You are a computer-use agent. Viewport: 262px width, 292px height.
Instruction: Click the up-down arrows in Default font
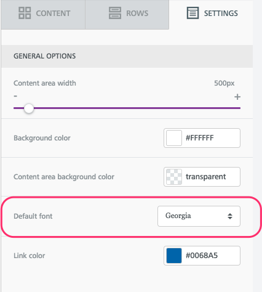pos(230,216)
